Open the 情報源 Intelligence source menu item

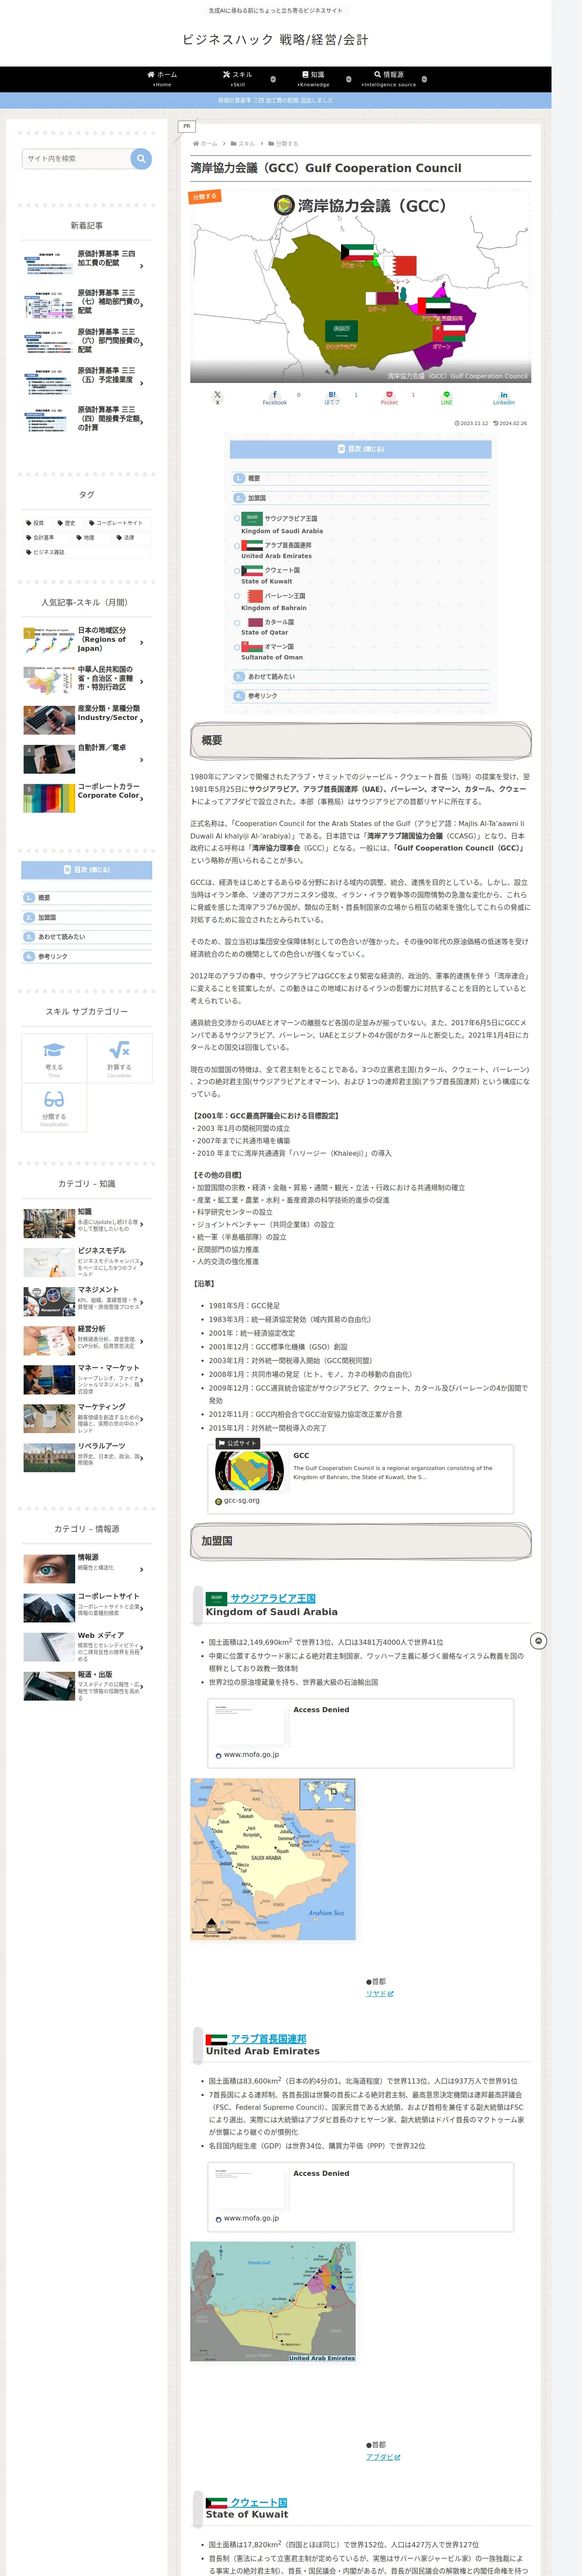pos(389,79)
